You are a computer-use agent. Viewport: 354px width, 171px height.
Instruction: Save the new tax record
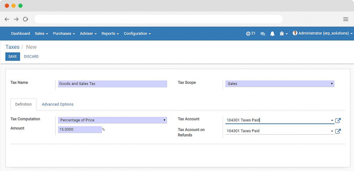(12, 57)
